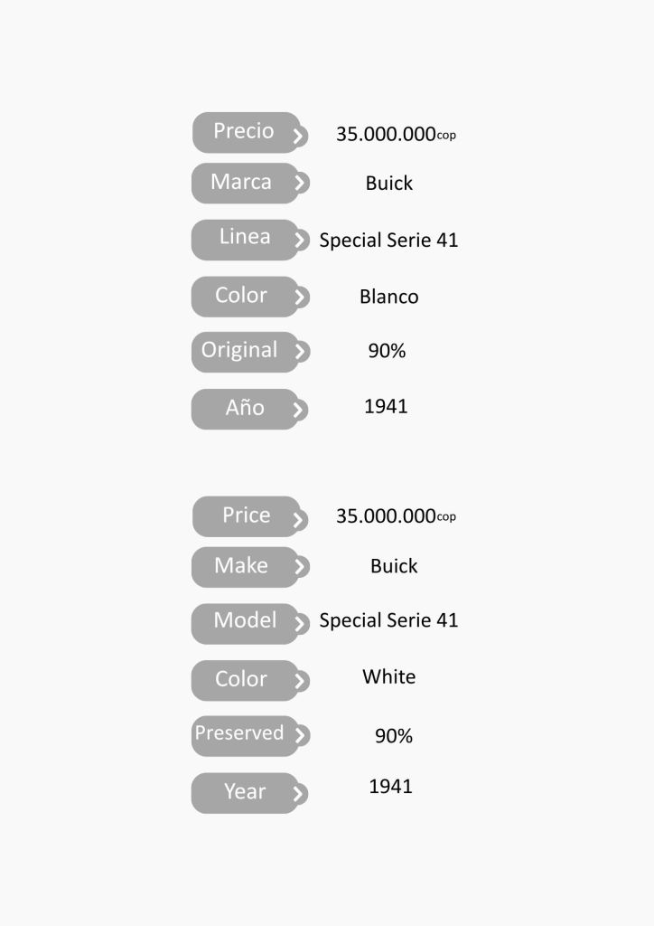This screenshot has width=654, height=926.
Task: Click the chevron arrow beside Make
Action: (300, 568)
